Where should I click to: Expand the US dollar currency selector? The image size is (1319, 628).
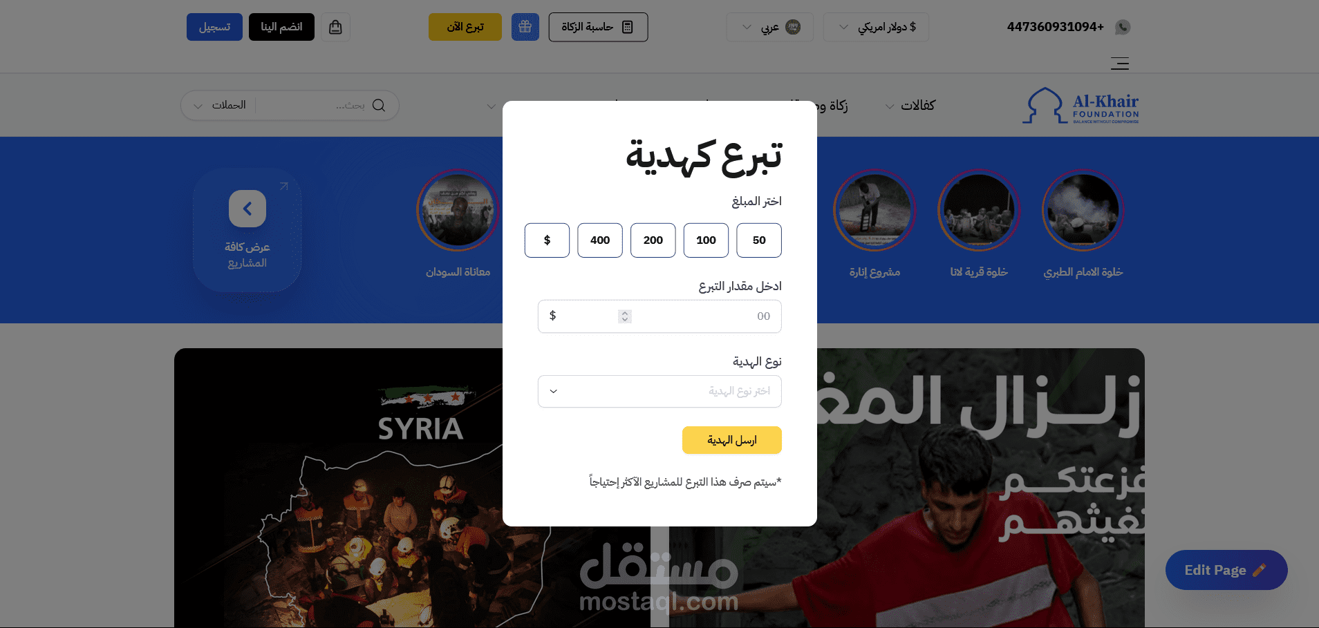click(876, 27)
